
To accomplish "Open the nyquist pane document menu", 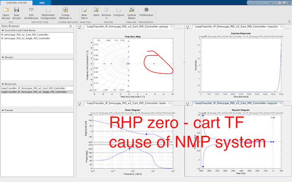I will click(188, 103).
